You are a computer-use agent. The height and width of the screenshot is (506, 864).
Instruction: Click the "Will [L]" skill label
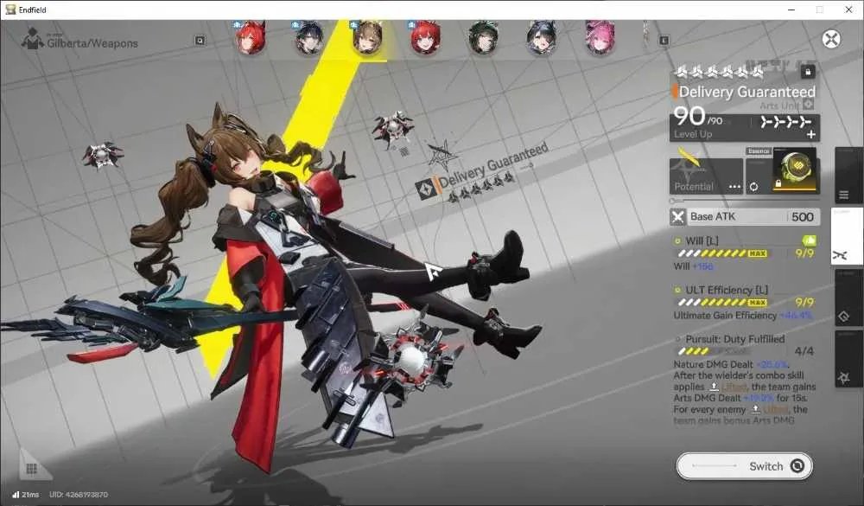tap(702, 240)
